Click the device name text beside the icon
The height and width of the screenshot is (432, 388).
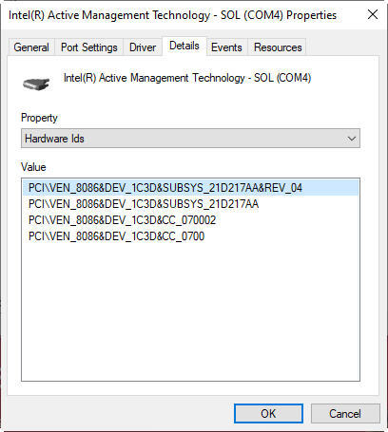click(x=187, y=78)
